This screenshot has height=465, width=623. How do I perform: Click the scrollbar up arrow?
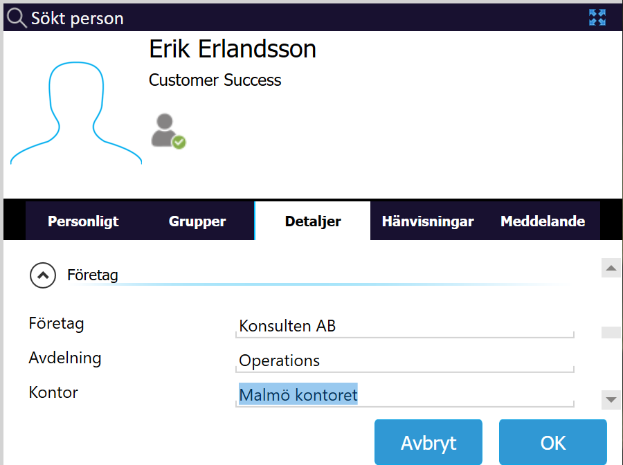pyautogui.click(x=611, y=268)
